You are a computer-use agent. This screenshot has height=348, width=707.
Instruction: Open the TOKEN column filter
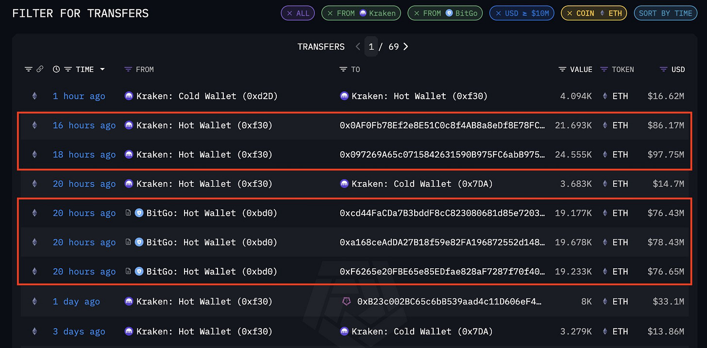604,70
